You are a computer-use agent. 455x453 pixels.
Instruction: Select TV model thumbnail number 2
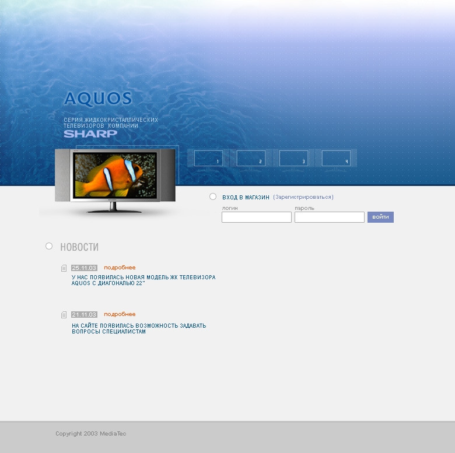tap(251, 158)
